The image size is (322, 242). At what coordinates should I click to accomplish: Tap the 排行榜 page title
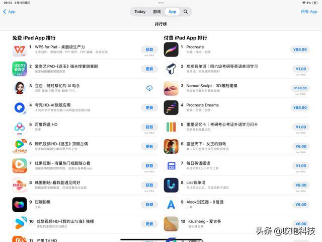point(161,24)
